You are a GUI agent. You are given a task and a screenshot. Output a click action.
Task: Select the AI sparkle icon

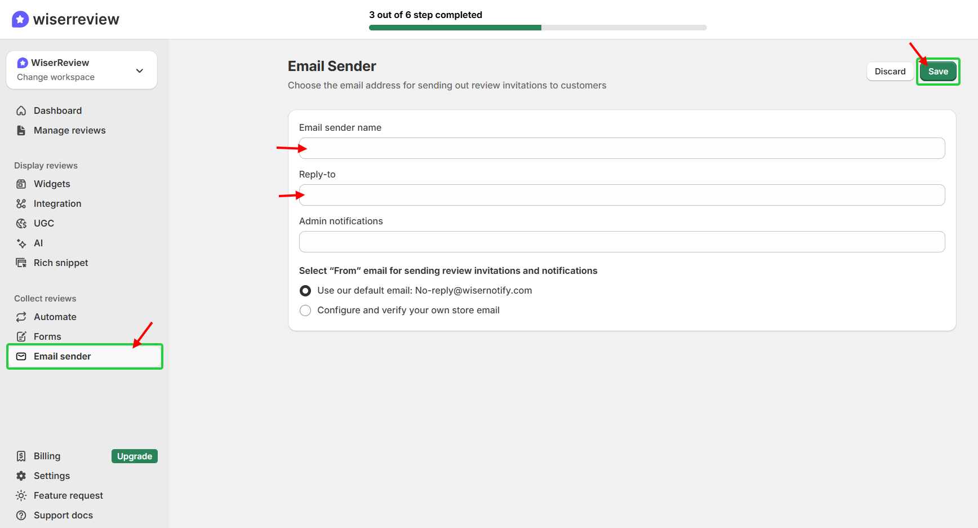[21, 243]
